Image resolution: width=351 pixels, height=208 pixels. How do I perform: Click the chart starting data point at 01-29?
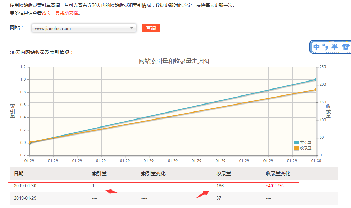[30, 142]
